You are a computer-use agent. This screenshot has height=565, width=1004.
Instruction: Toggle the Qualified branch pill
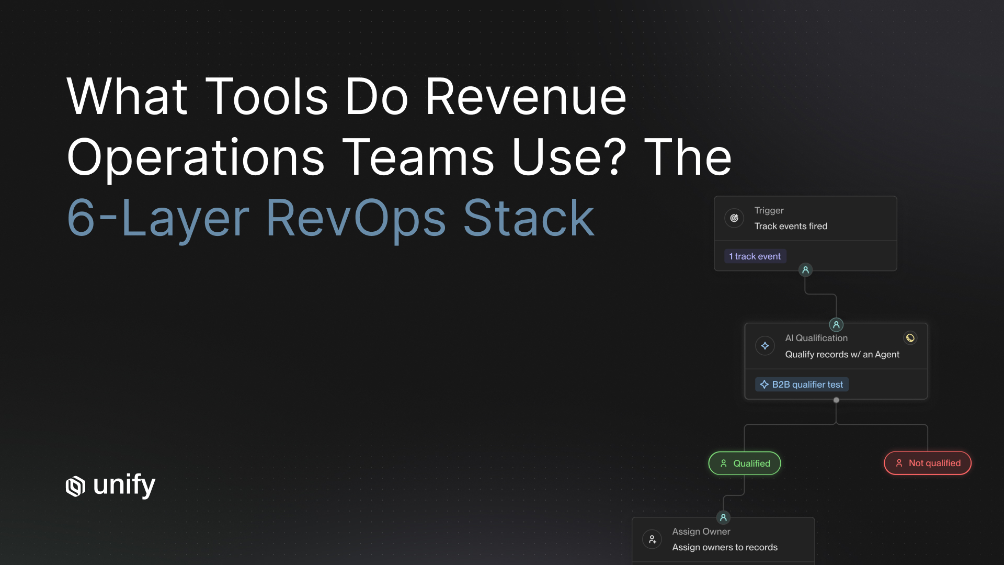click(745, 463)
